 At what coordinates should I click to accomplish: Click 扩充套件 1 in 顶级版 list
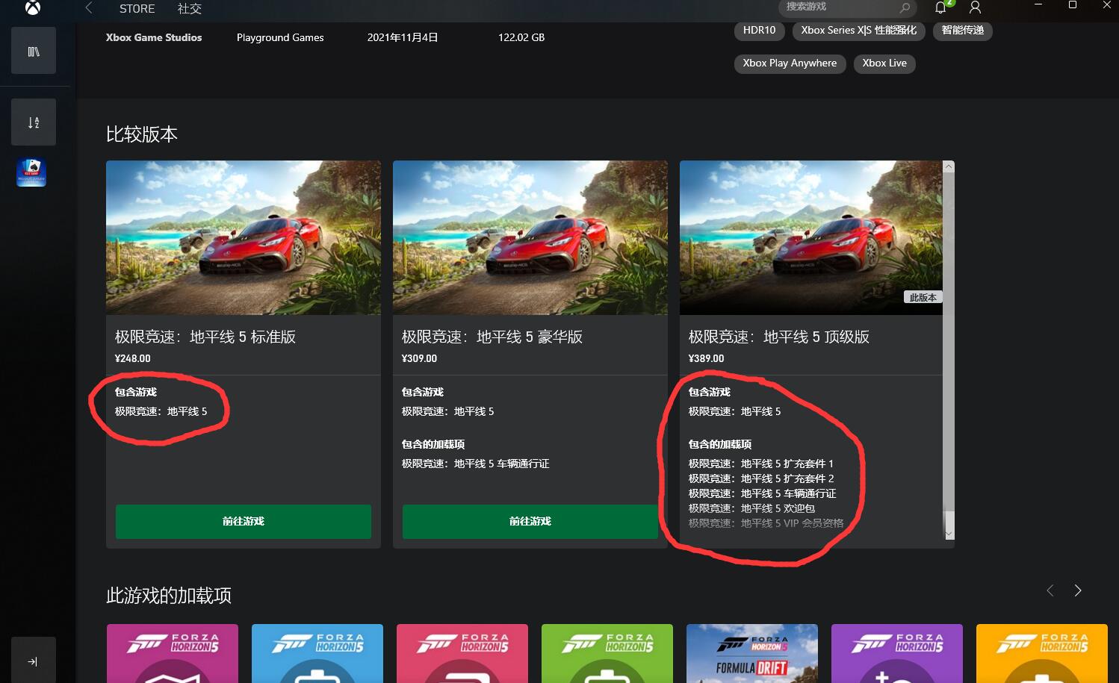coord(761,464)
